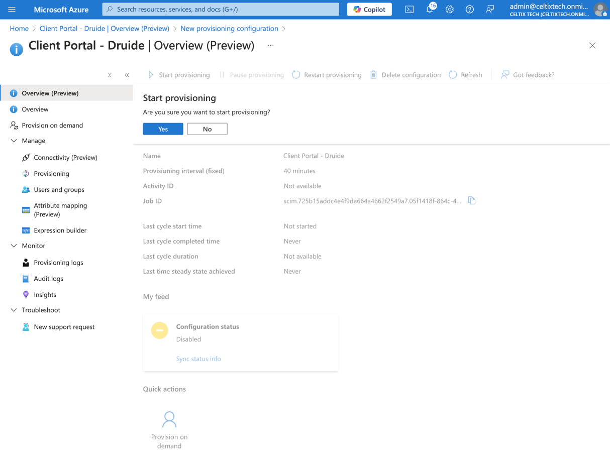Viewport: 610px width, 452px height.
Task: Click the feedback icon in top bar
Action: pos(490,10)
